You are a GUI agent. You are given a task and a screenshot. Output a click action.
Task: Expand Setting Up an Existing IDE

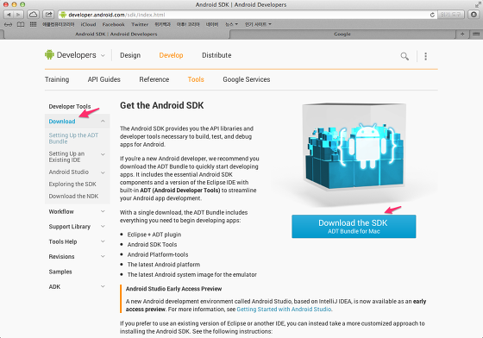click(x=103, y=154)
